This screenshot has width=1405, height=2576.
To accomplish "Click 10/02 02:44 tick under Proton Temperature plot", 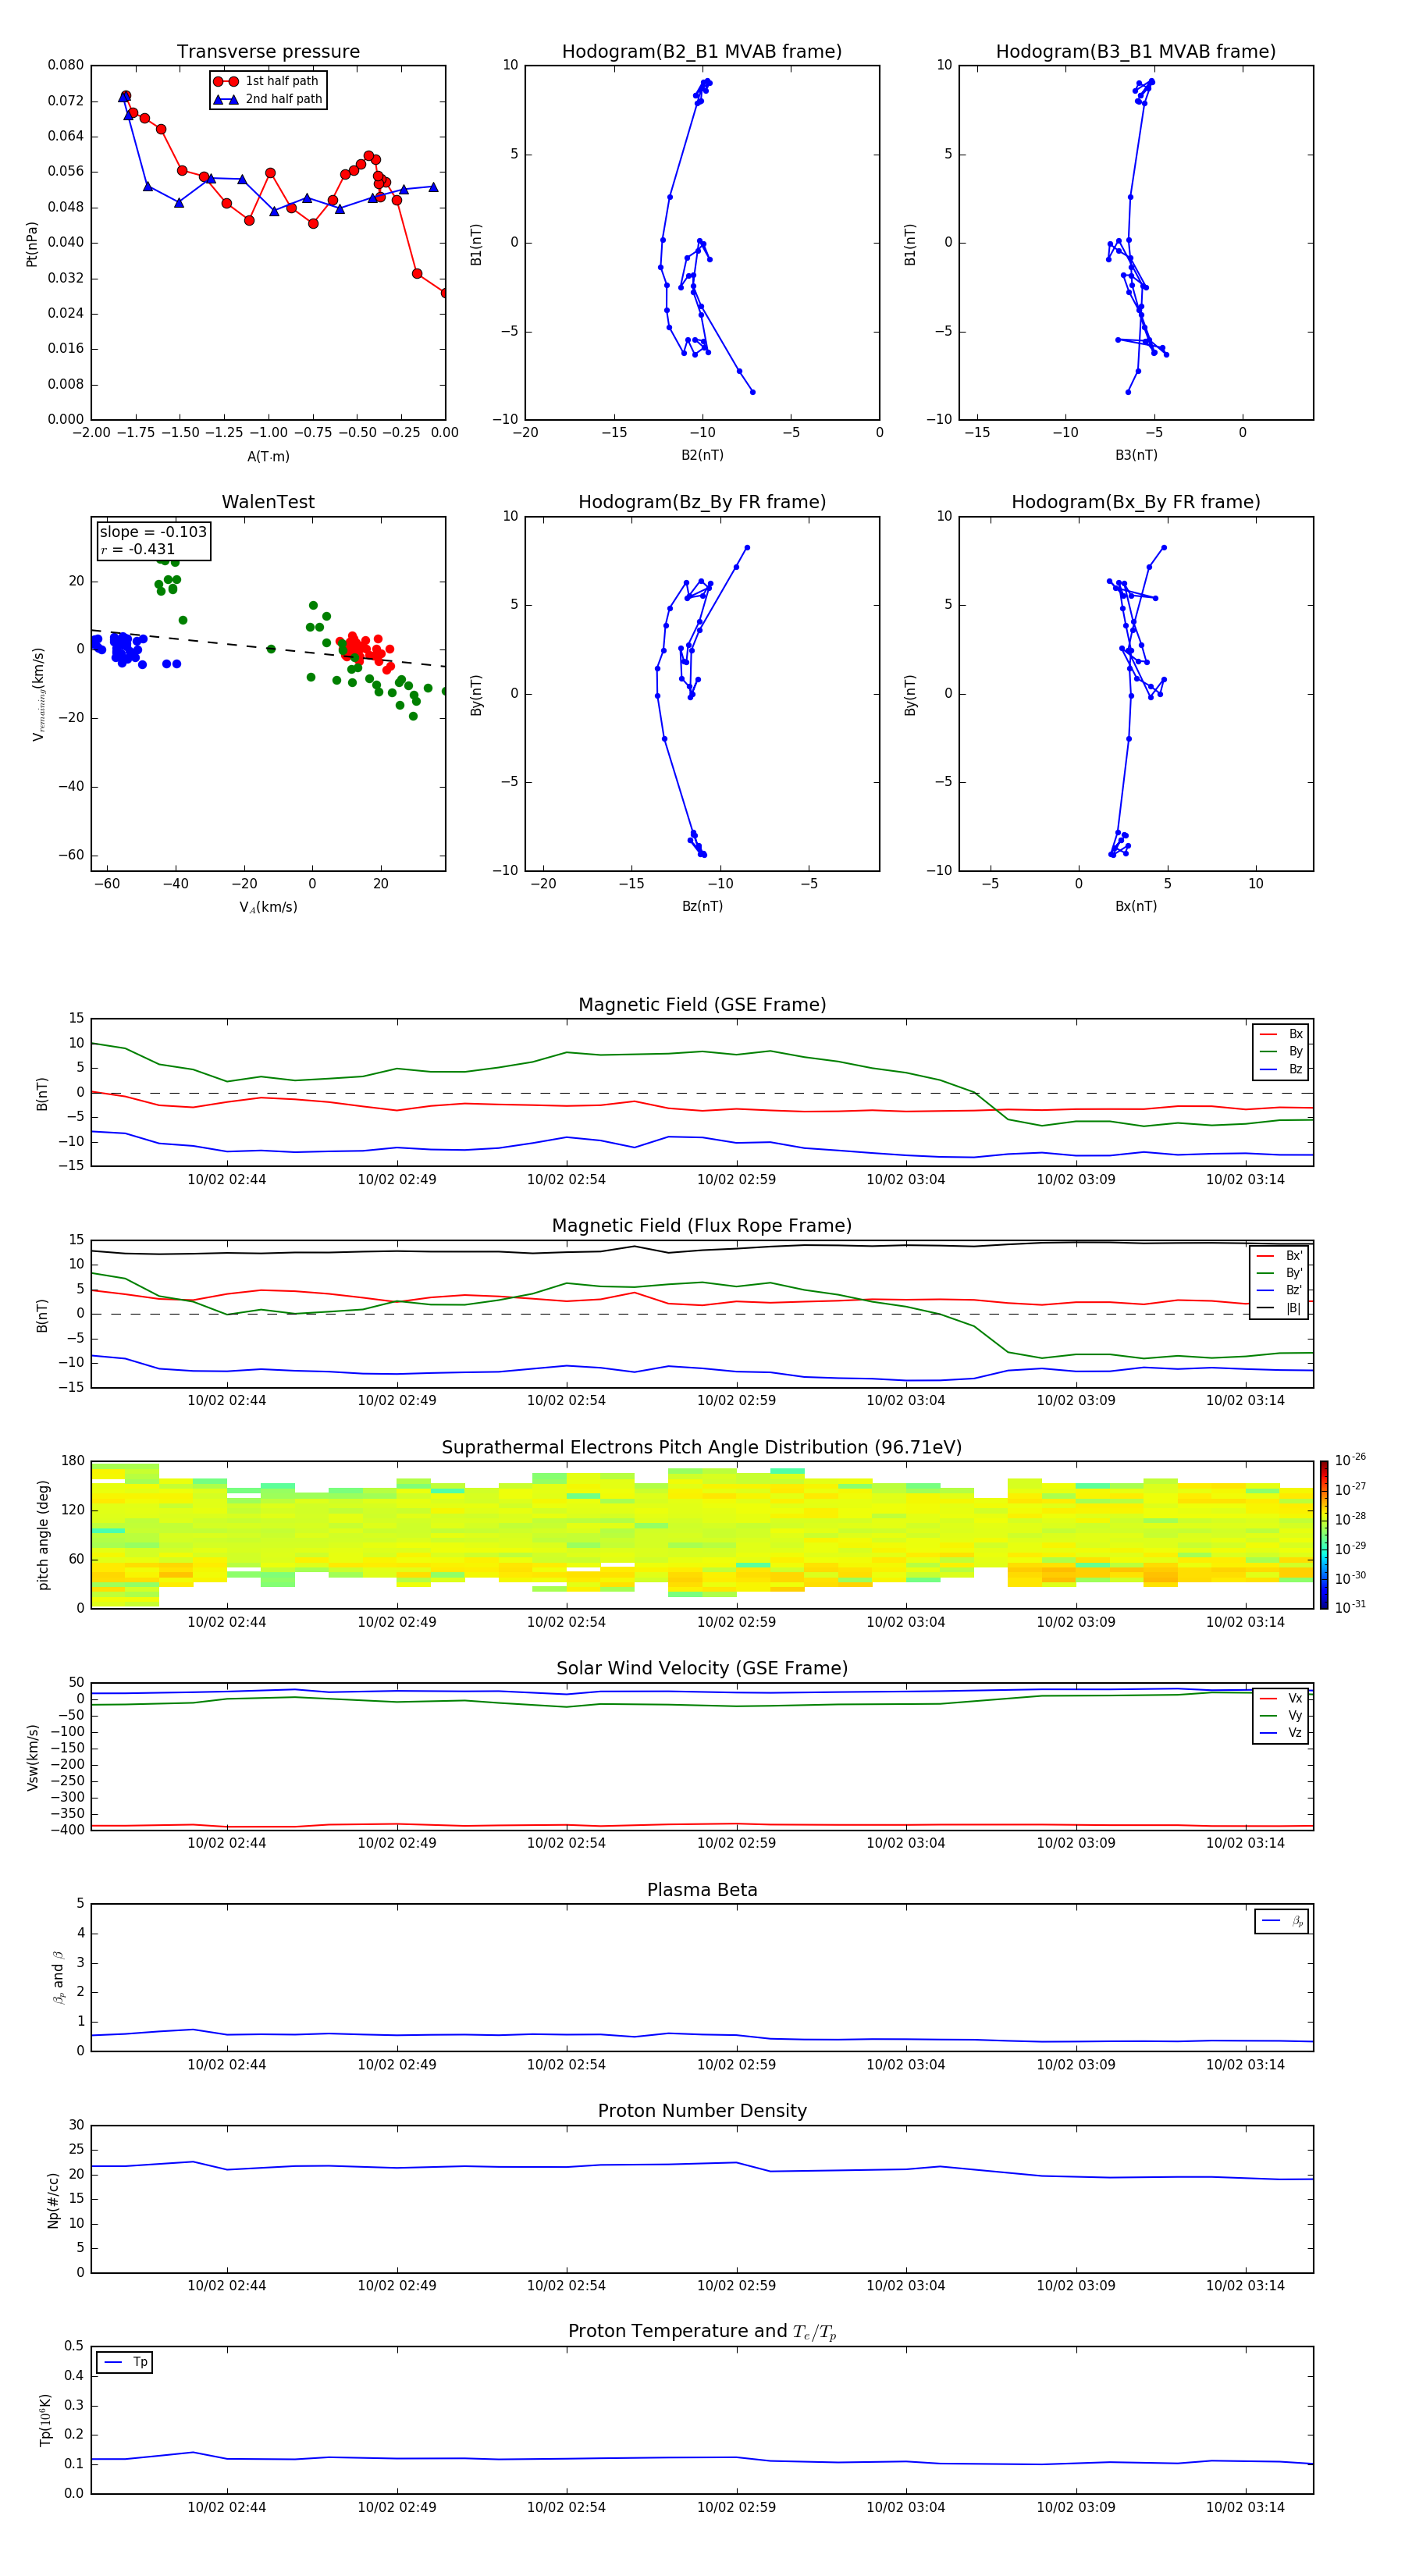I will point(227,2507).
